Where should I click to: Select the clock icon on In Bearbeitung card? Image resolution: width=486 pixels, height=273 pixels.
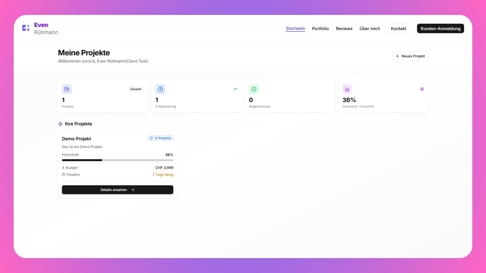(160, 89)
